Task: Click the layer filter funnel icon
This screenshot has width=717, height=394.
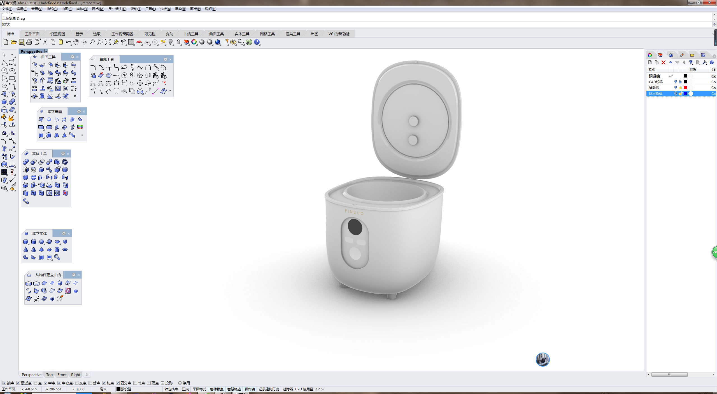Action: (x=691, y=62)
